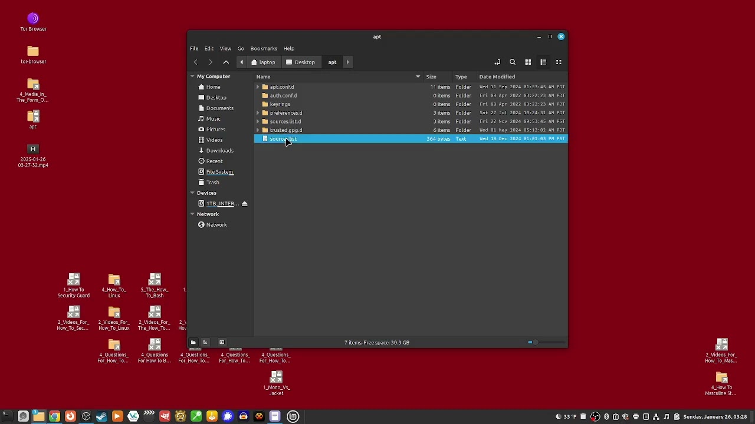This screenshot has width=755, height=424.
Task: Click the Bluetooth tray icon
Action: [x=606, y=417]
